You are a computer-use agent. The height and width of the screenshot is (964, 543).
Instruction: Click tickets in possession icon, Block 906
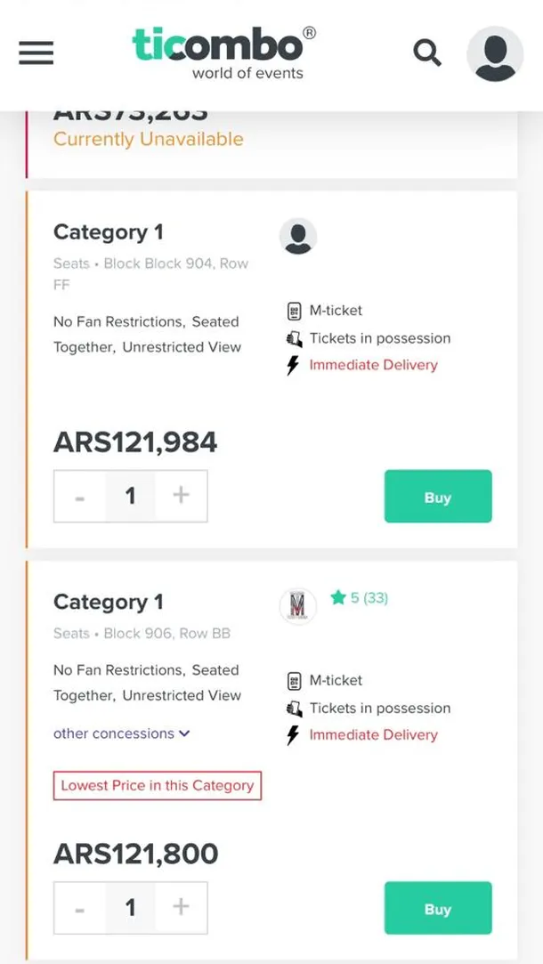pyautogui.click(x=295, y=709)
